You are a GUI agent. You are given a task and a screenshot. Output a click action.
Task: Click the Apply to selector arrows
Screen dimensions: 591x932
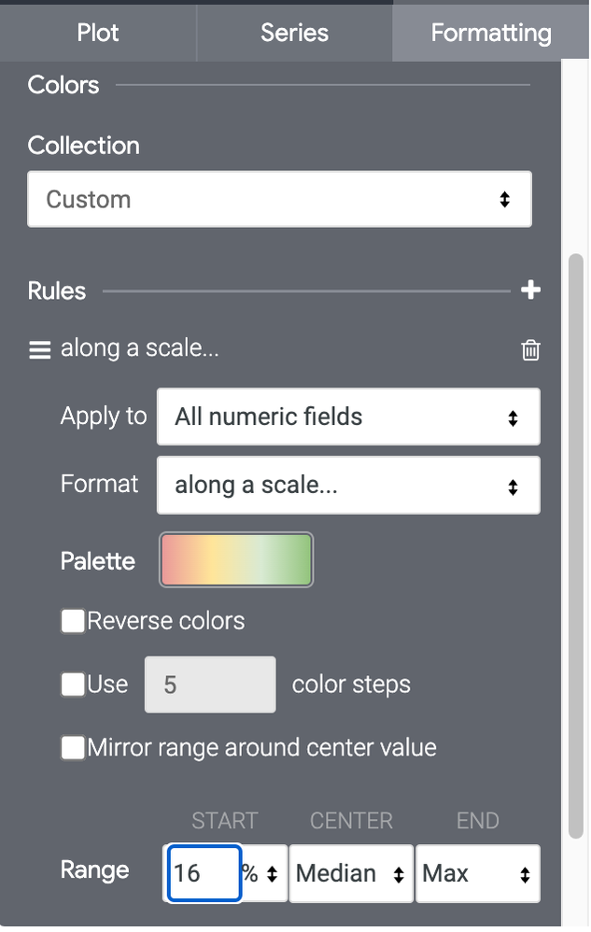[x=513, y=417]
